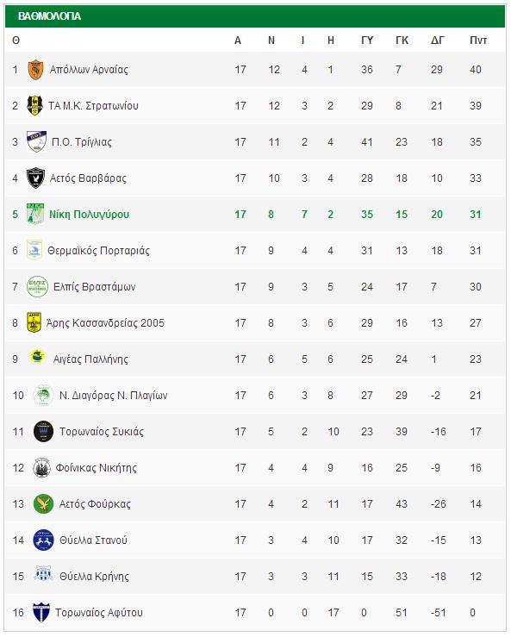Screen dimensions: 511x637
Task: Click the Τορωναίος Αφύτου shield emblem
Action: [x=41, y=612]
